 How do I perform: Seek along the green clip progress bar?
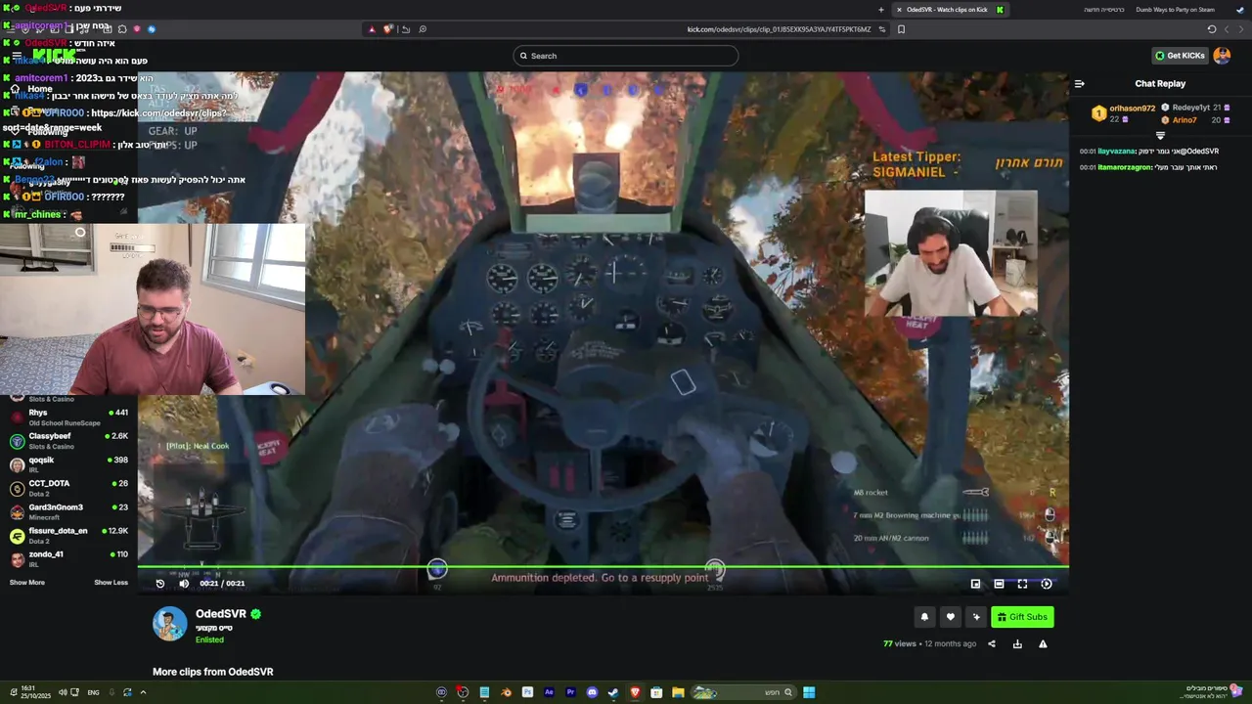click(603, 567)
